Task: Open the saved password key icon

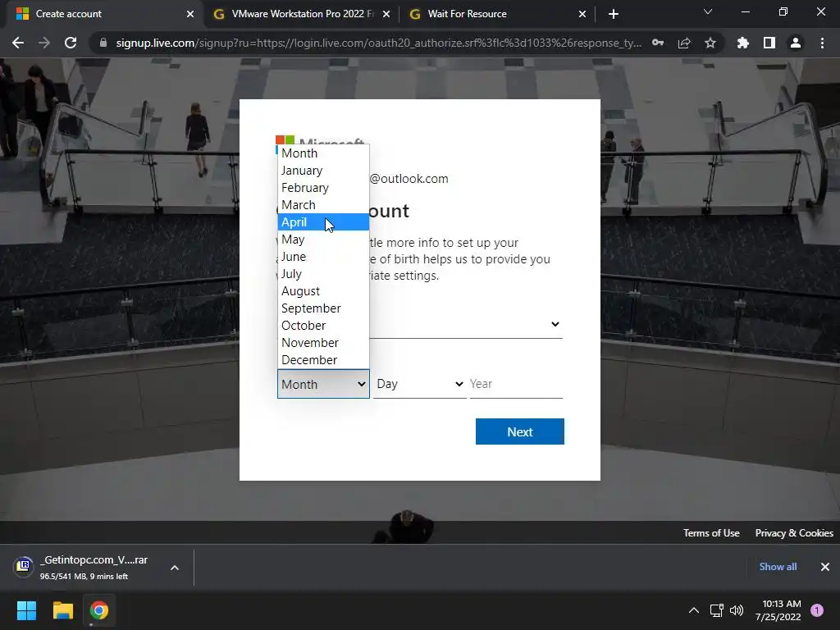Action: point(658,43)
